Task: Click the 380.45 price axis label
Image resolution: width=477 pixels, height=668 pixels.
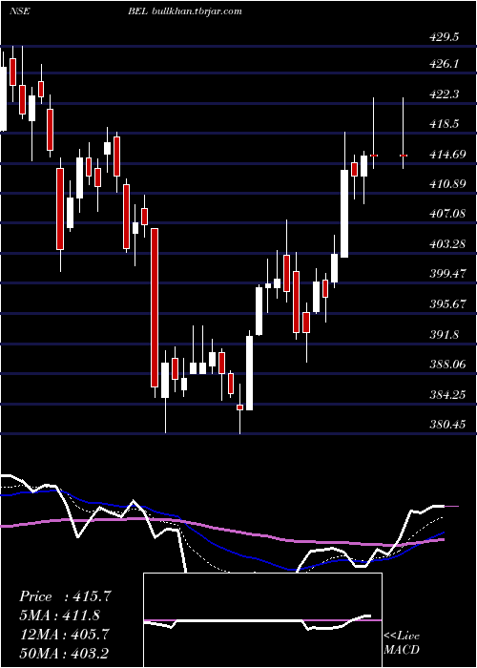Action: pyautogui.click(x=446, y=425)
